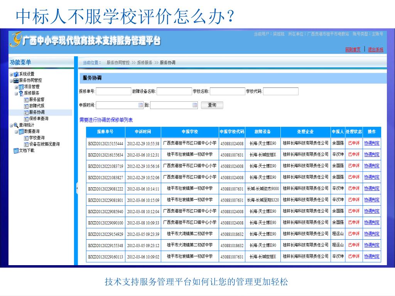Focus the 申报时间 start date field
This screenshot has width=395, height=296.
[x=120, y=105]
